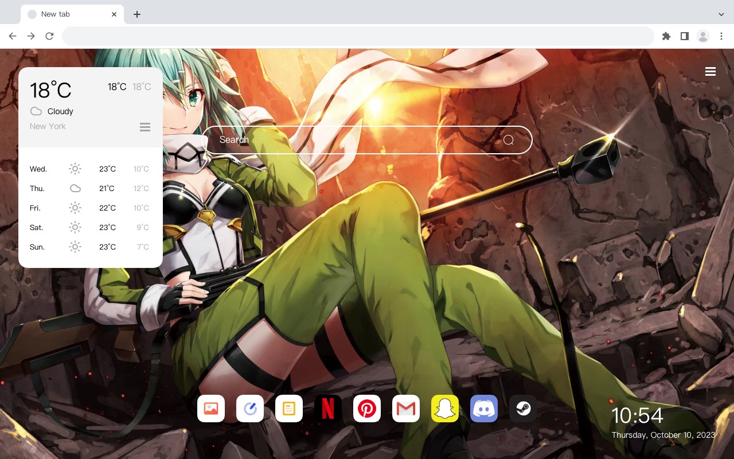Click the 10:54 clock display
Screen dimensions: 734x459
click(637, 415)
